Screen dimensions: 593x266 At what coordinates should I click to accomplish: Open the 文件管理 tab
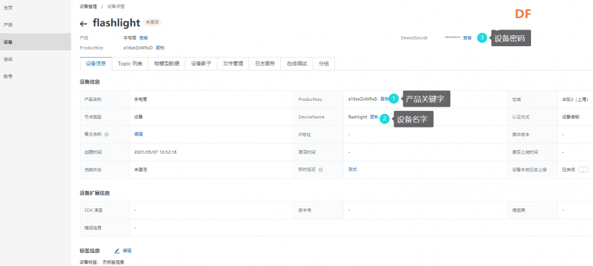point(233,63)
